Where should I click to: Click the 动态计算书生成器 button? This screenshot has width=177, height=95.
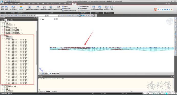coord(83,7)
